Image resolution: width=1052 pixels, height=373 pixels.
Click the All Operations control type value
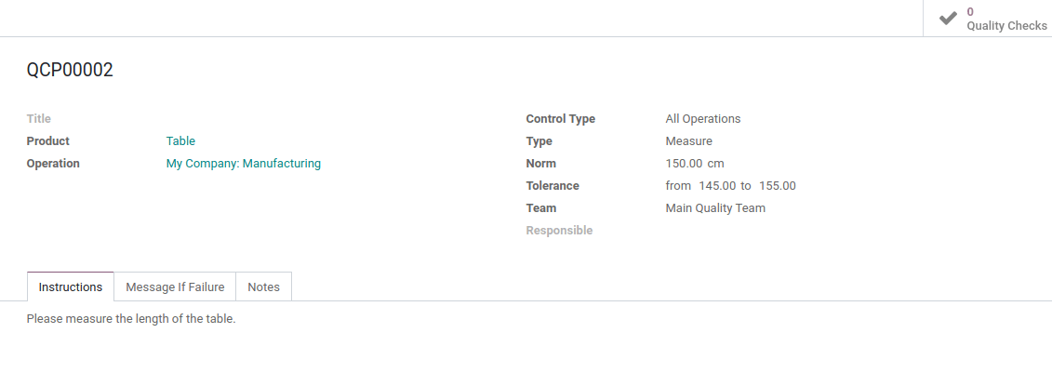click(703, 119)
